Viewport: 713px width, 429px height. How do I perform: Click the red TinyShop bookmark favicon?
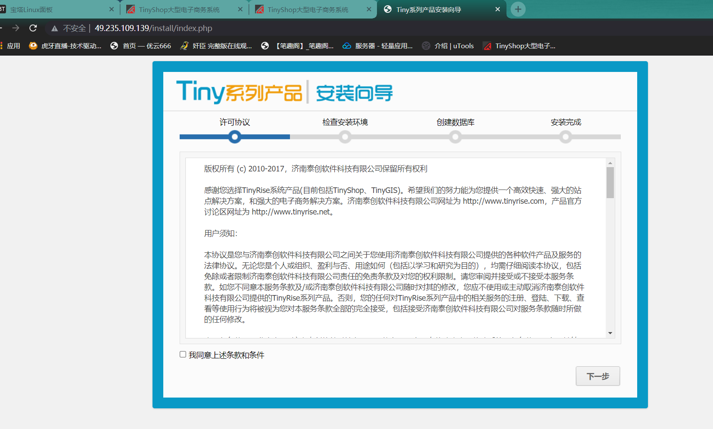[487, 46]
